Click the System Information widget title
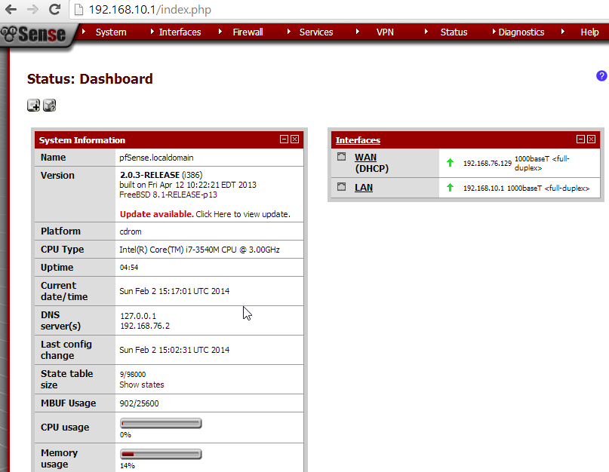Image resolution: width=609 pixels, height=472 pixels. tap(82, 140)
